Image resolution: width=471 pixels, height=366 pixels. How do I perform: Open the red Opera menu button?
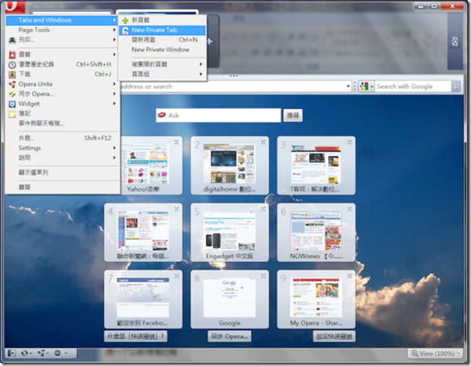tap(15, 7)
